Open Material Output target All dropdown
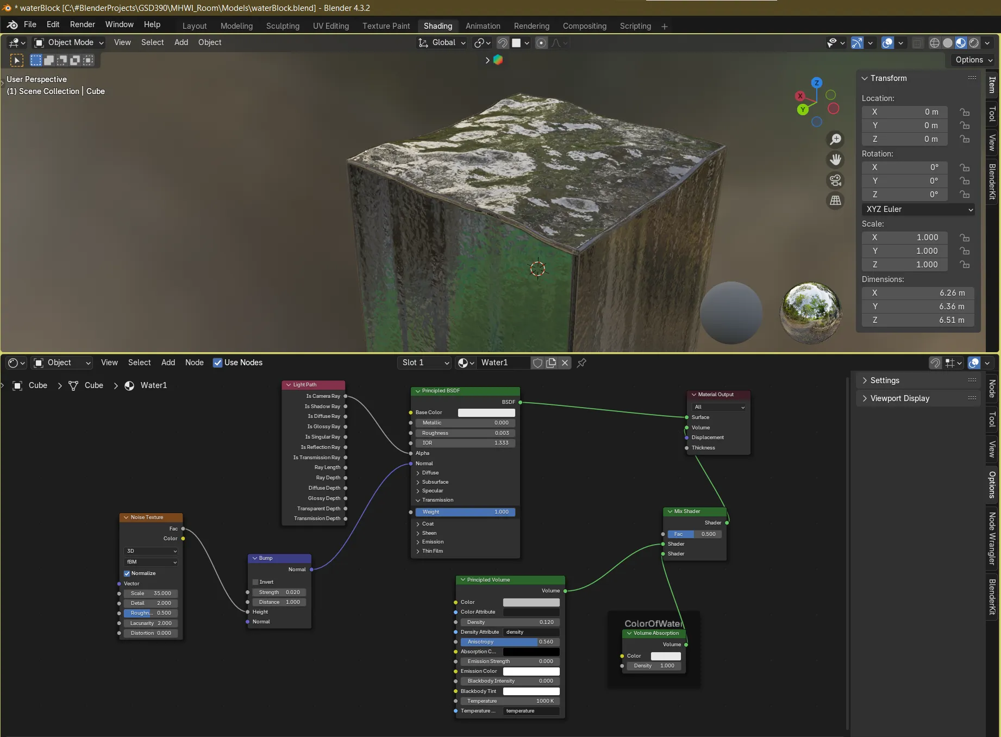 click(x=718, y=407)
